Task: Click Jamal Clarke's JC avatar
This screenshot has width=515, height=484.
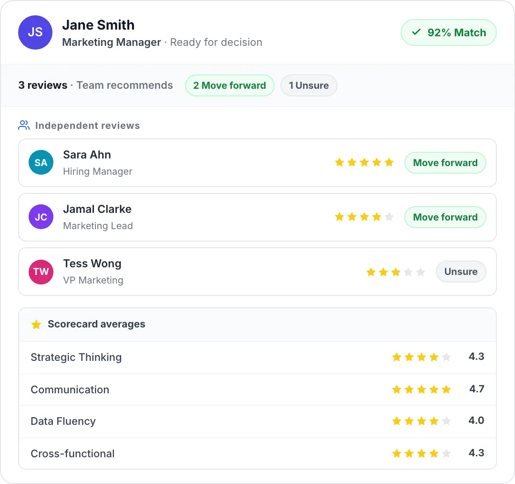Action: pyautogui.click(x=41, y=217)
